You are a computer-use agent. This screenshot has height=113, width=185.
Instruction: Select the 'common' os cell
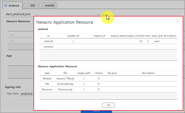coord(48,47)
